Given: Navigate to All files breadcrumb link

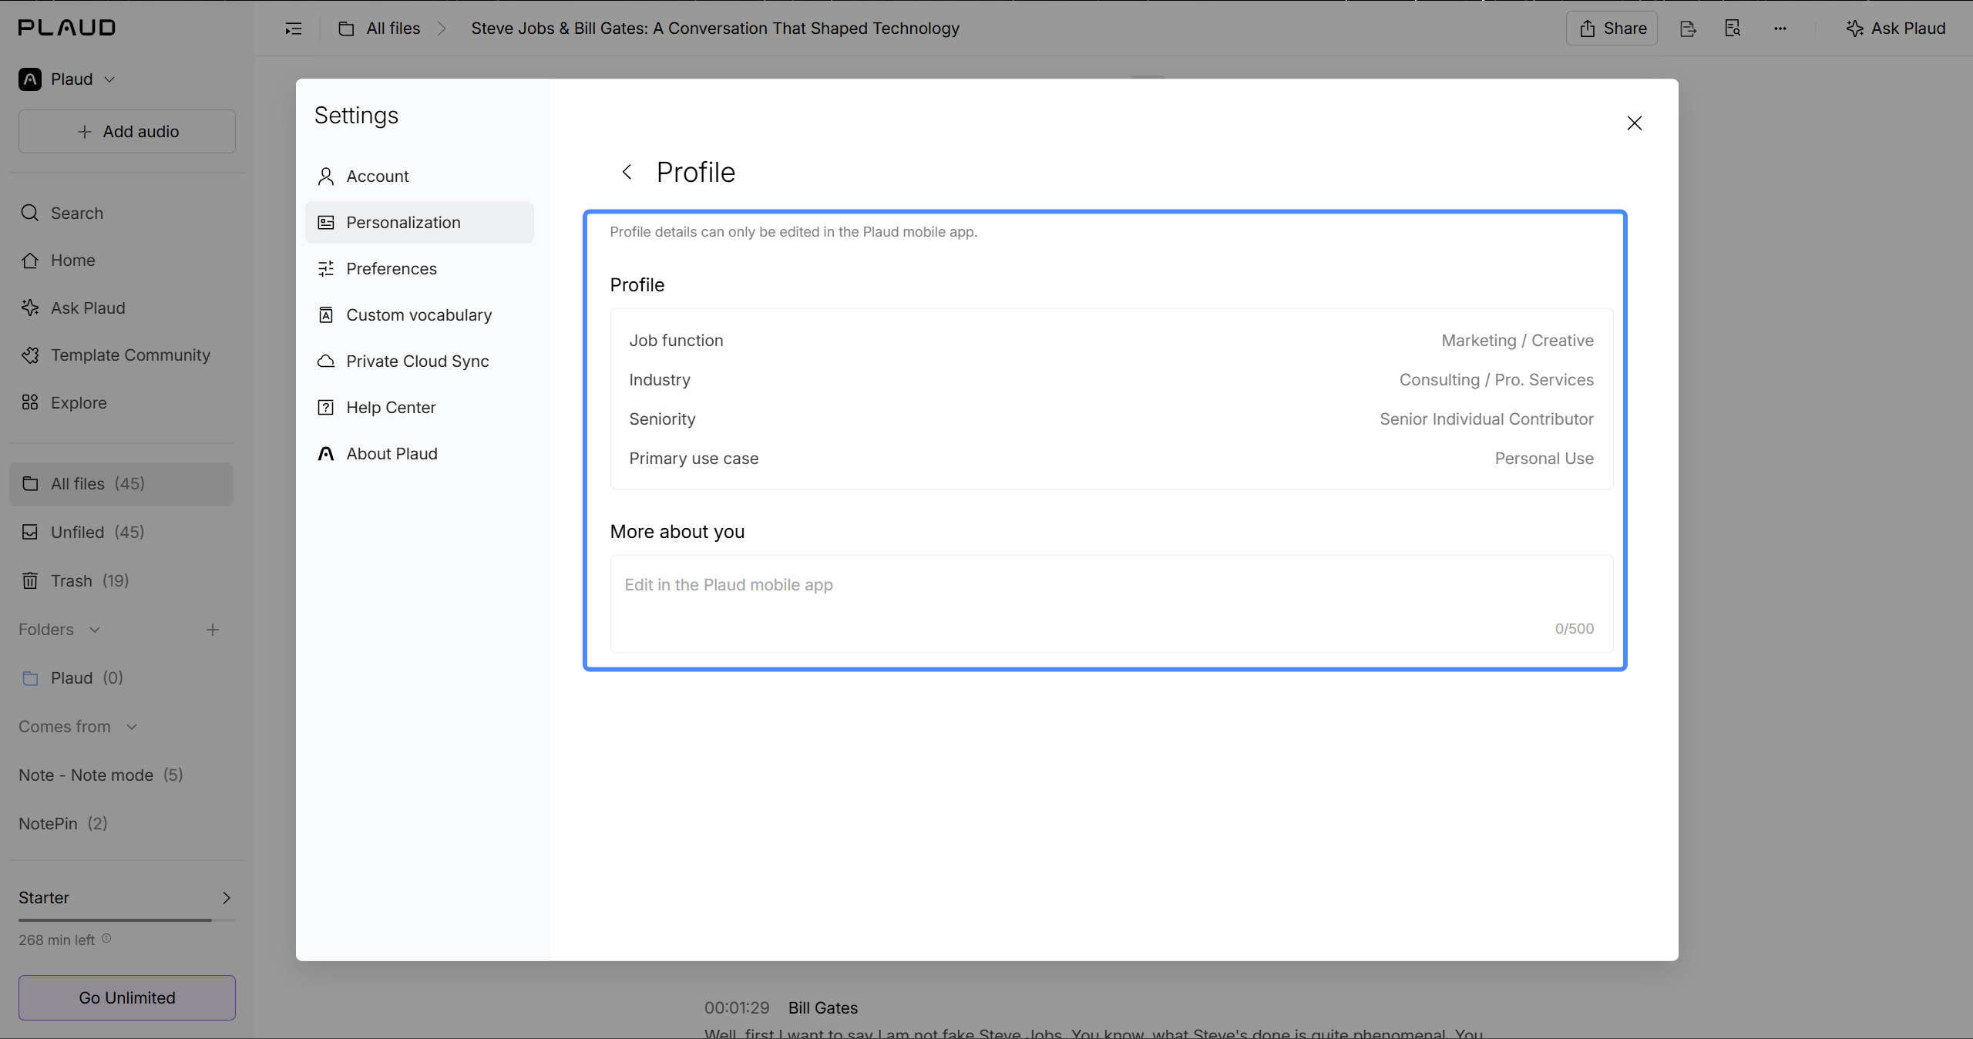Looking at the screenshot, I should (x=393, y=29).
